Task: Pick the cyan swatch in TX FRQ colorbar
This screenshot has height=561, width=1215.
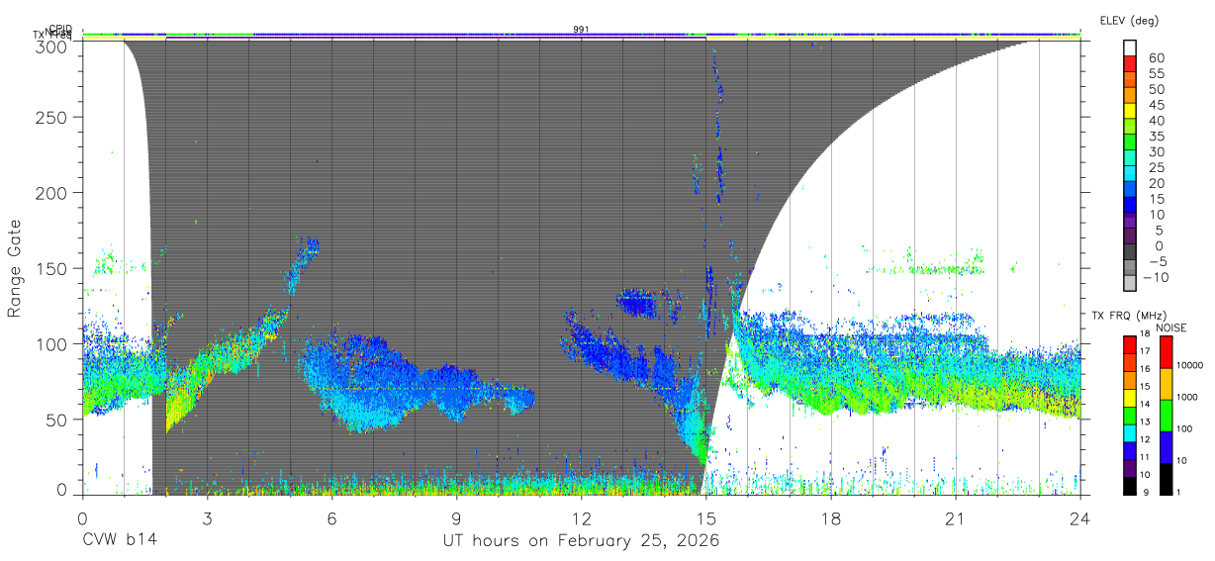Action: click(1130, 433)
